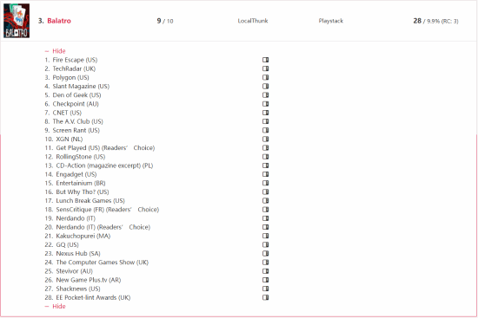Click the link icon beside Screen Rant (US)
478x318 pixels.
coord(266,131)
